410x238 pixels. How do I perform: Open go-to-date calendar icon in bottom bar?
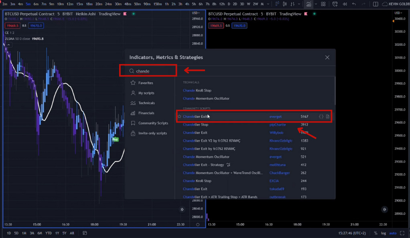point(85,233)
